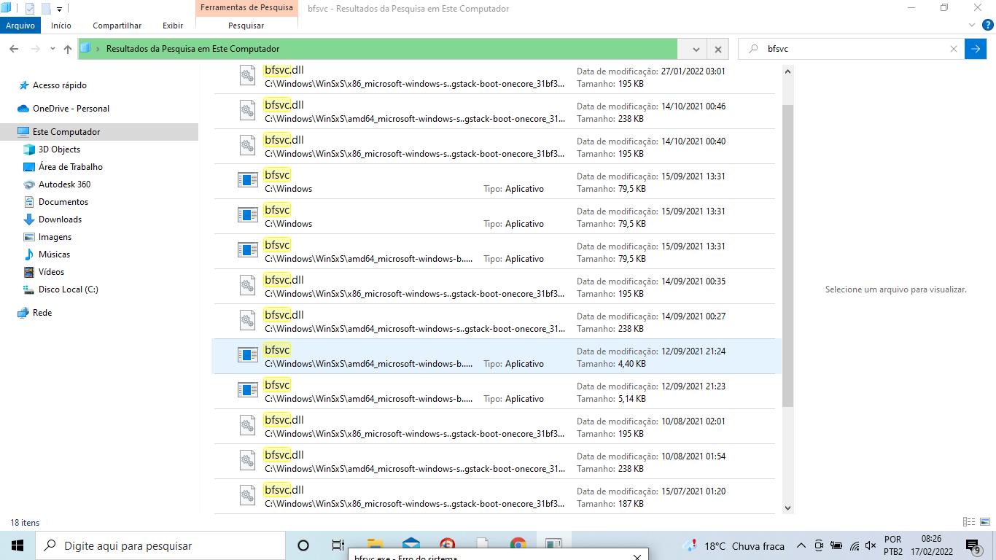
Task: Open the Arquivo menu
Action: point(20,26)
